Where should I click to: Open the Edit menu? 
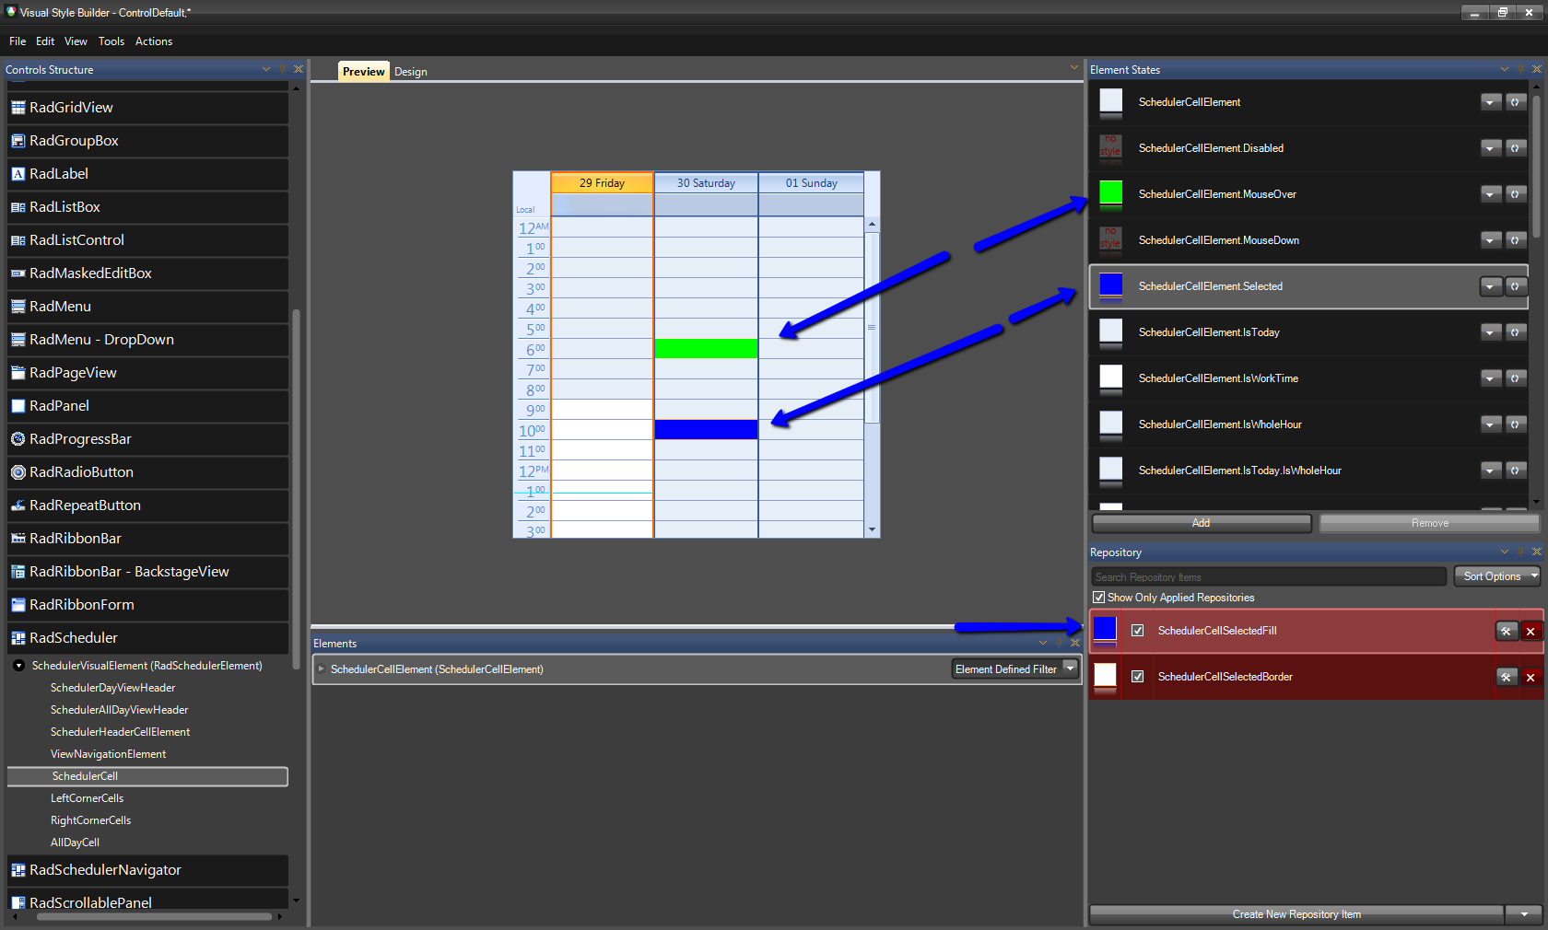(x=45, y=41)
